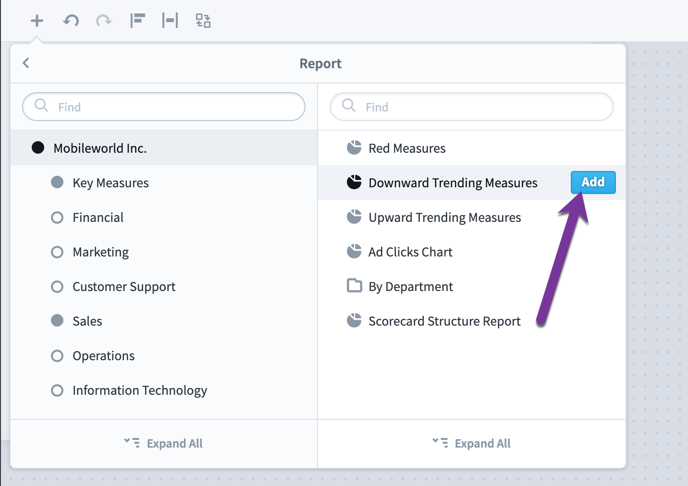Viewport: 688px width, 486px height.
Task: Undo the last action in the toolbar
Action: click(x=71, y=21)
